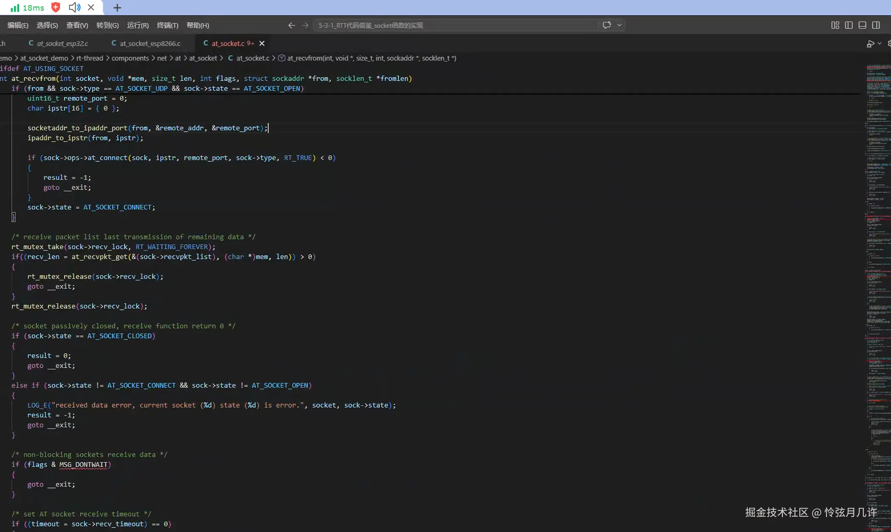Toggle Secondary Side Bar visibility
The width and height of the screenshot is (891, 532).
(x=876, y=25)
